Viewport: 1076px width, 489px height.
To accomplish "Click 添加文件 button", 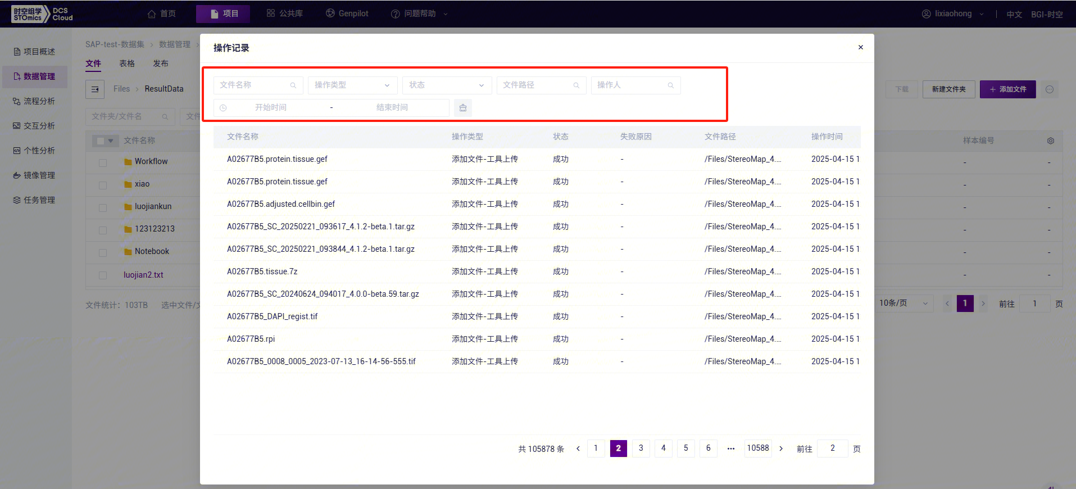I will point(1008,89).
